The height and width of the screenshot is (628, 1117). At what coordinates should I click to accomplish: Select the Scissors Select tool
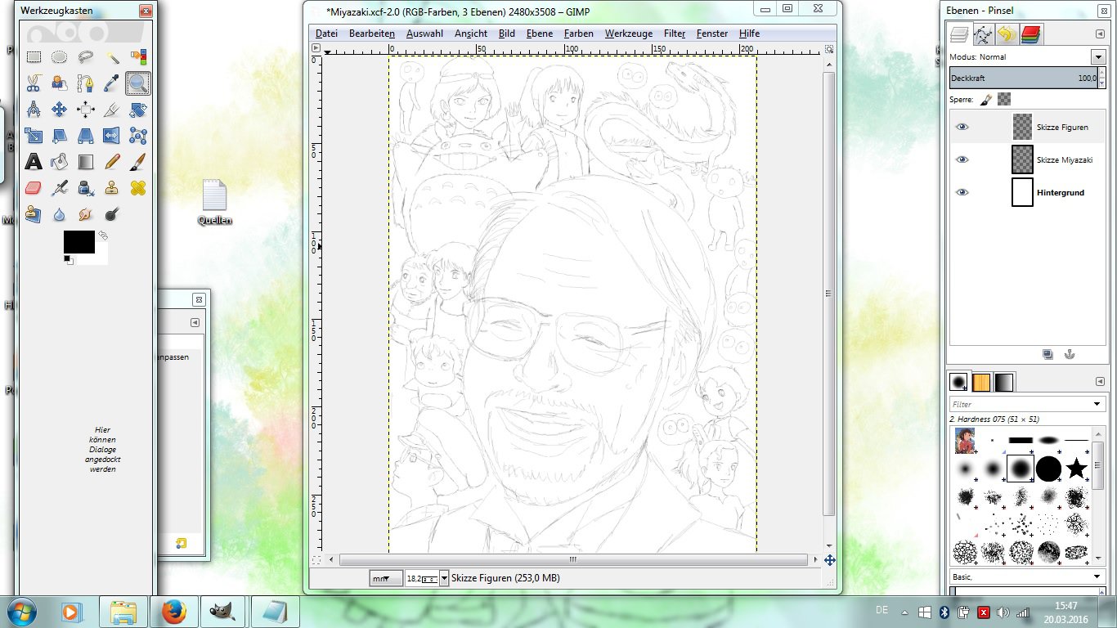[x=34, y=83]
